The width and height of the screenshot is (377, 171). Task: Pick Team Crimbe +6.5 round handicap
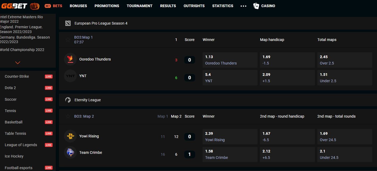coord(287,154)
